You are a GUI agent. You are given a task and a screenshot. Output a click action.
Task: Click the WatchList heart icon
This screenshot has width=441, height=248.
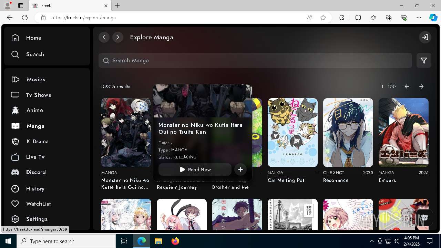[x=15, y=204]
